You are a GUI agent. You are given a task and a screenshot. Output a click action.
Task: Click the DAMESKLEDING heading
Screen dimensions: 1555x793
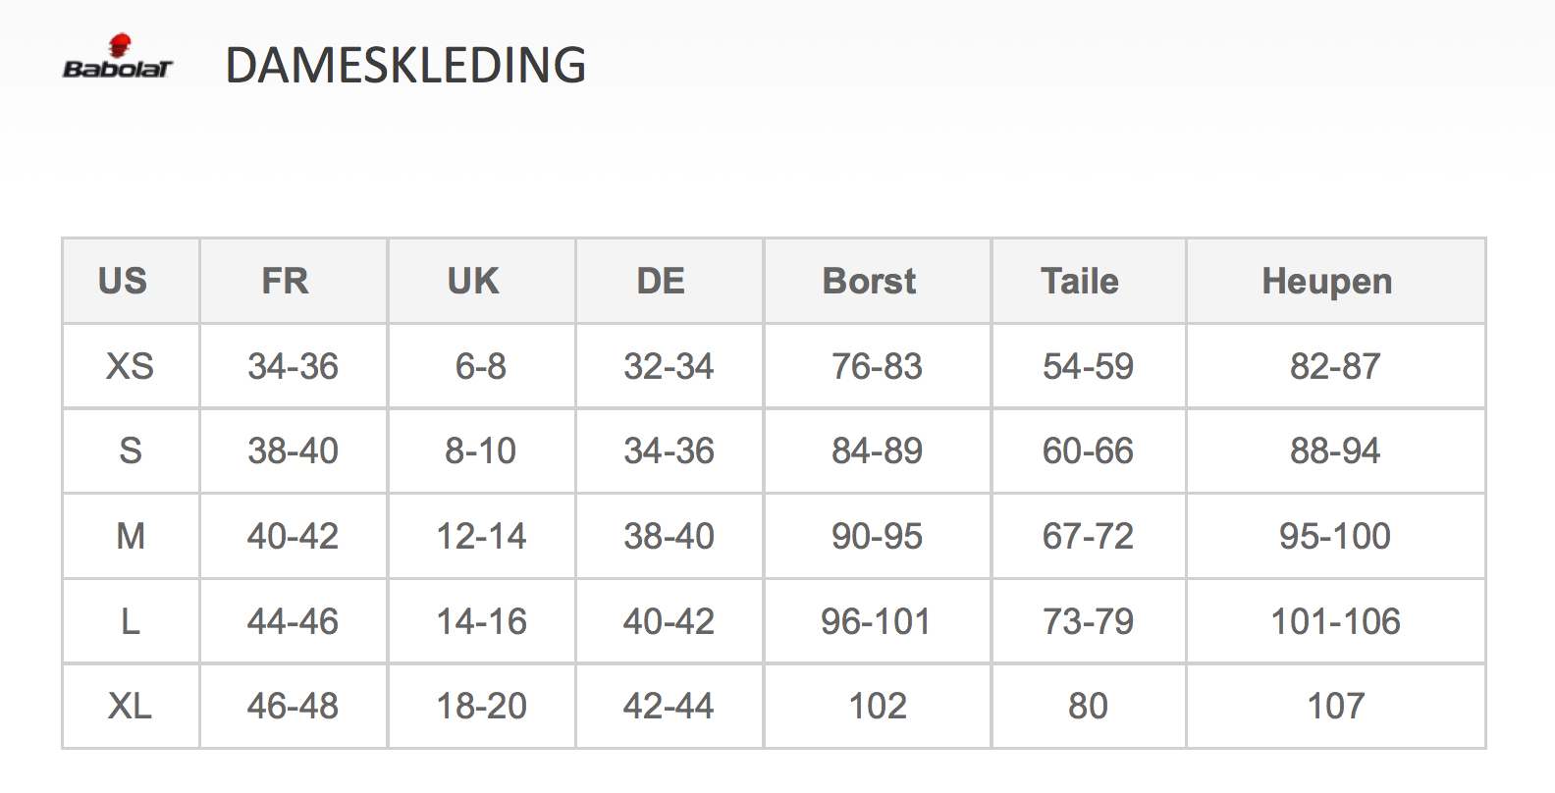405,66
